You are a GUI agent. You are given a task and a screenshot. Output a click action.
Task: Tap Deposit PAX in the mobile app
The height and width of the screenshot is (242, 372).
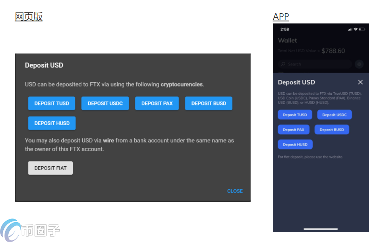point(293,130)
